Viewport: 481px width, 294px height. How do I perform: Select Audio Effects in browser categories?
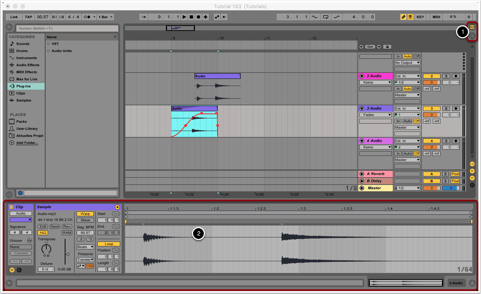click(27, 65)
